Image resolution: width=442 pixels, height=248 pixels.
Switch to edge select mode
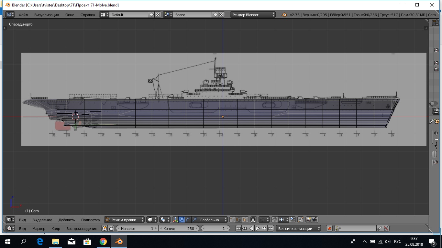click(x=239, y=220)
